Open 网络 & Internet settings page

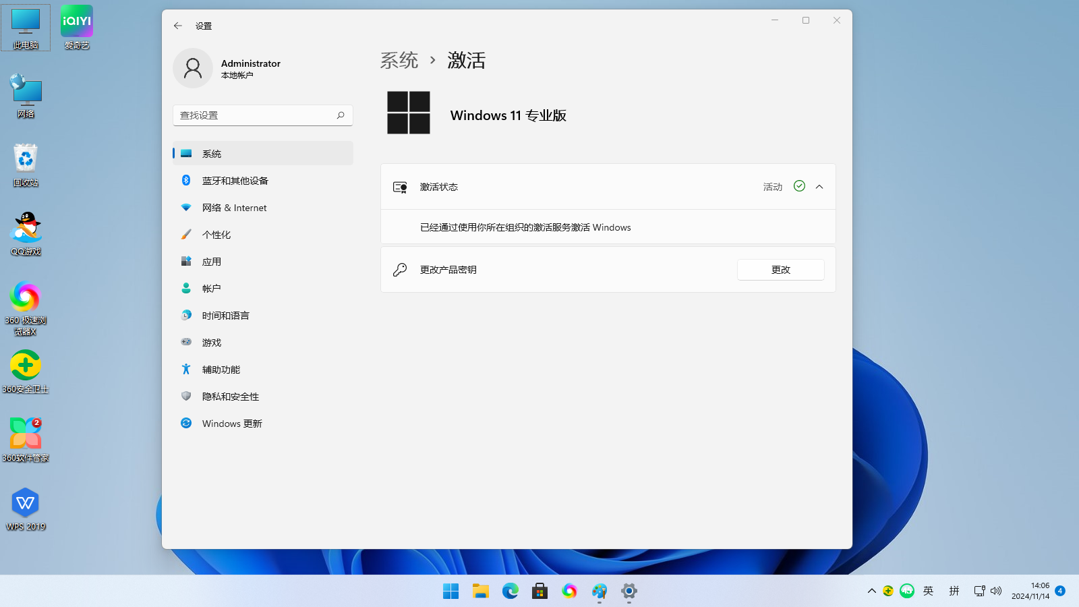point(263,207)
